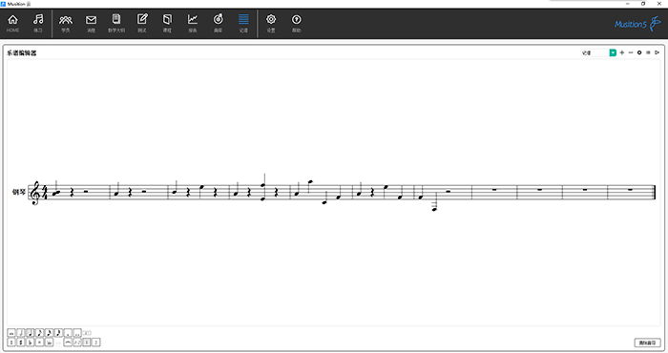Select the blue notation staff-lines tab
This screenshot has height=353, width=668.
(x=243, y=23)
